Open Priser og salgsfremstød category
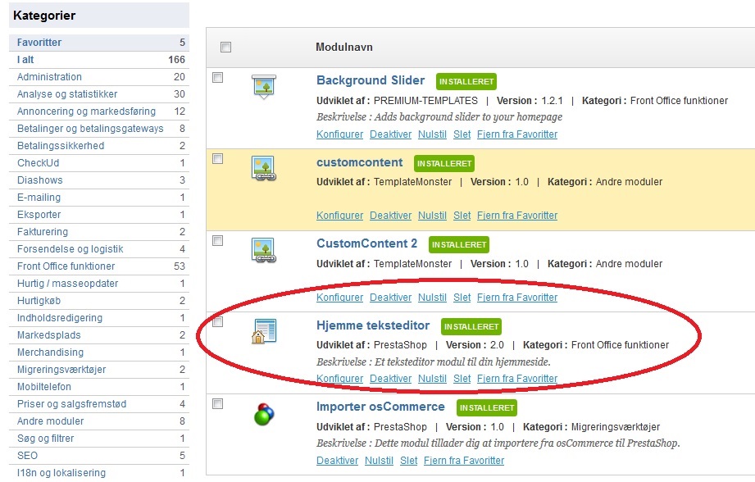The height and width of the screenshot is (482, 755). pyautogui.click(x=99, y=404)
